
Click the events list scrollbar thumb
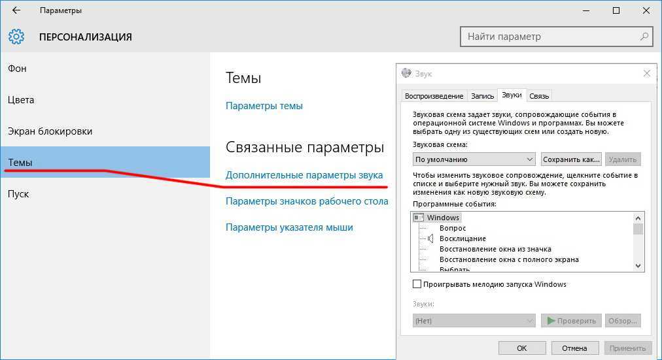pos(638,229)
